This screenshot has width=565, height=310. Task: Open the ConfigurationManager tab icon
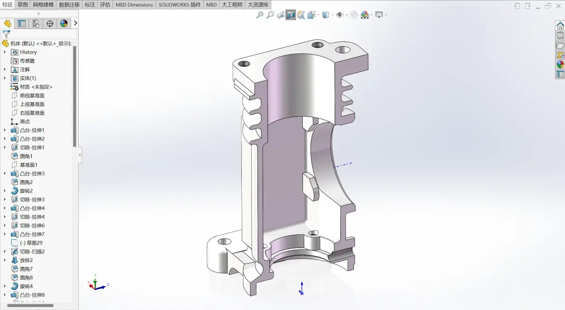pos(36,23)
